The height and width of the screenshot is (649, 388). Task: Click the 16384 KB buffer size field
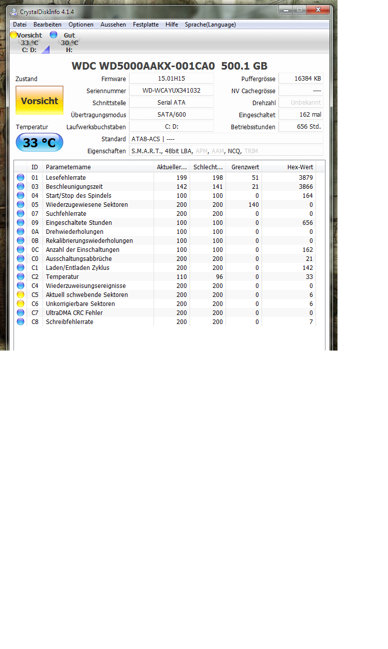pos(301,79)
